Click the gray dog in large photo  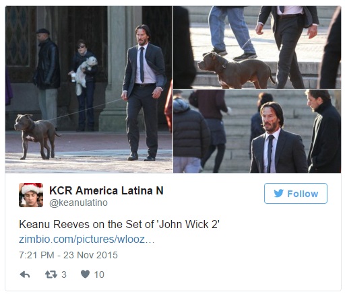[36, 136]
